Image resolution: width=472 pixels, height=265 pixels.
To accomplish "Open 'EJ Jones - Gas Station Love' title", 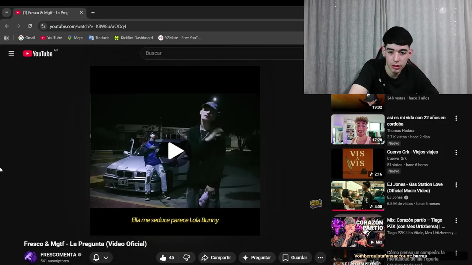I will tap(415, 187).
